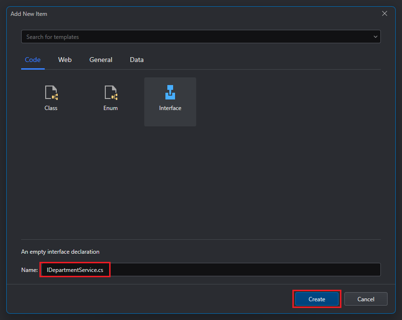
Task: Click the "Class" label under the template
Action: click(51, 108)
